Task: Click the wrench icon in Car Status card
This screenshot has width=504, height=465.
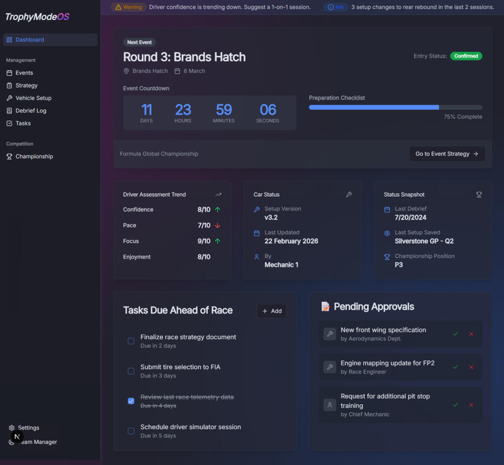Action: 349,194
